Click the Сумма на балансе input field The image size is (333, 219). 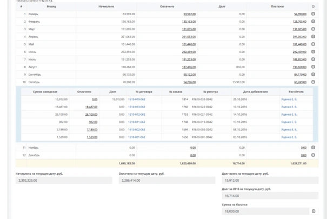coord(265,211)
